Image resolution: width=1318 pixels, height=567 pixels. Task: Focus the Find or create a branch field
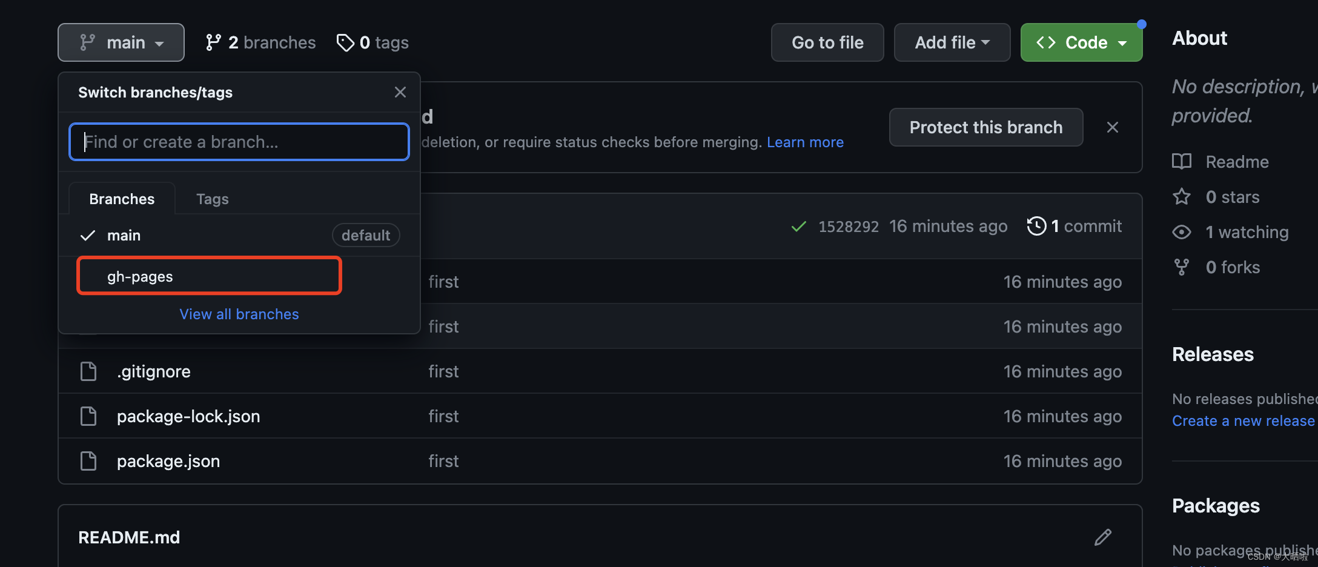click(239, 142)
